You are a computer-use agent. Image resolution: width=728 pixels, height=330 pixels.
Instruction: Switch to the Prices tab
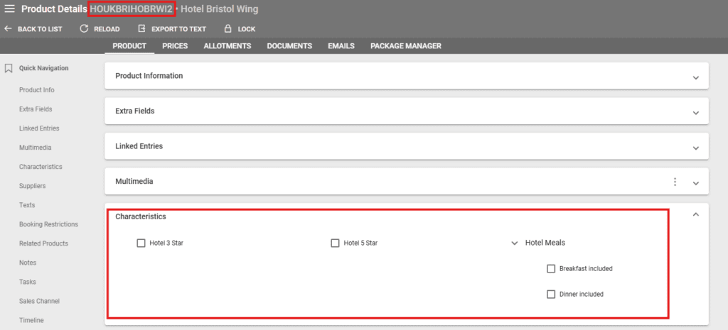[x=175, y=46]
